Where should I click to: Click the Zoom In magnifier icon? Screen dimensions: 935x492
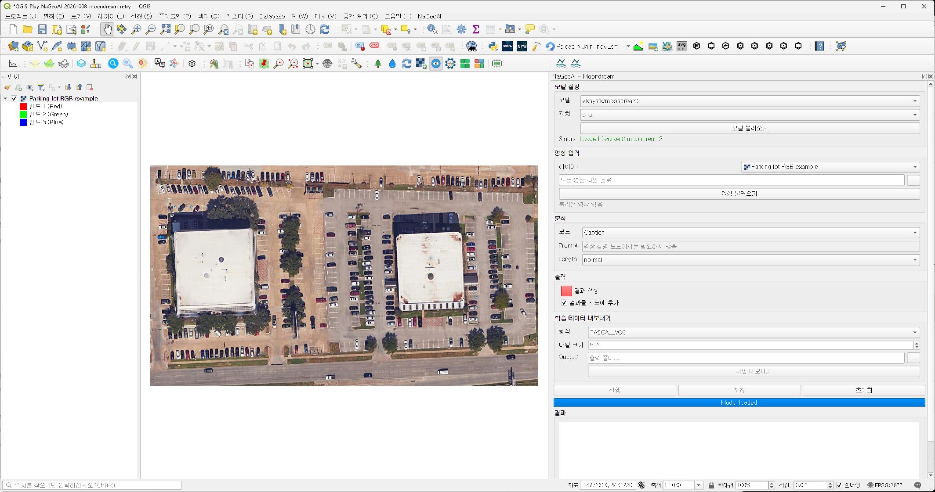pos(136,29)
